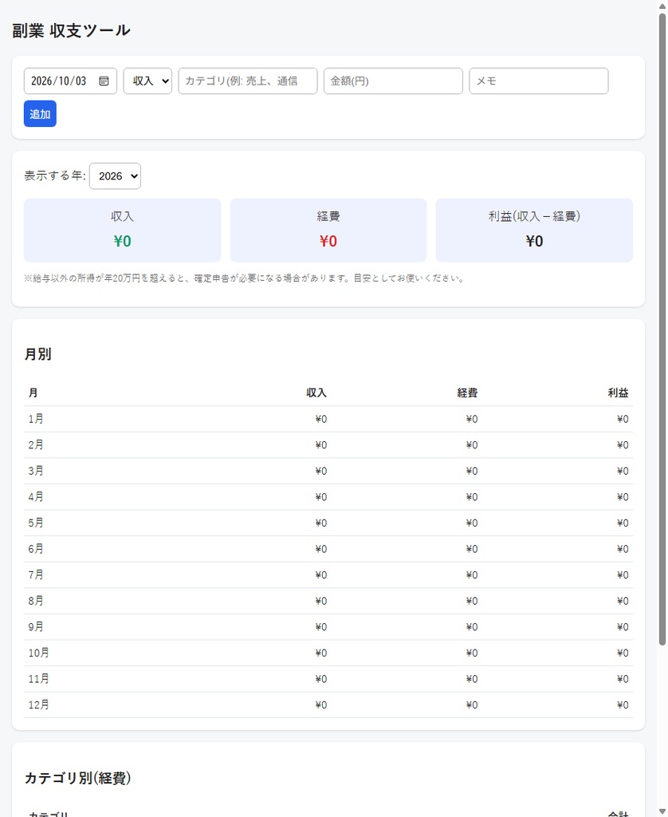Click the 経費 summary card
This screenshot has width=668, height=817.
coord(328,230)
